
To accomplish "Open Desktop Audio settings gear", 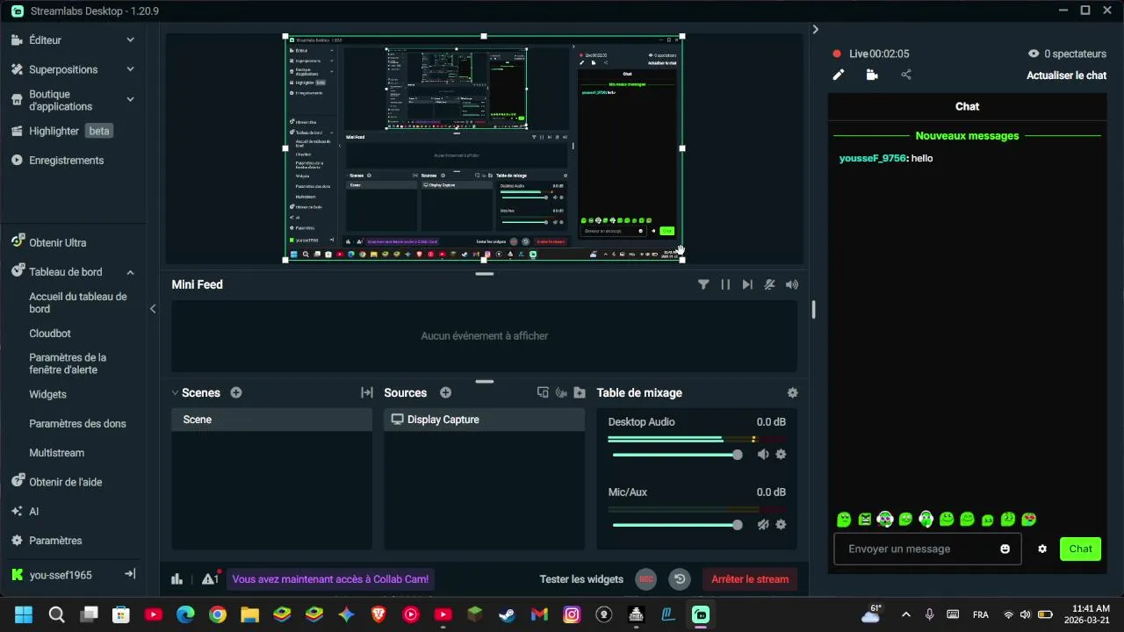I will pyautogui.click(x=781, y=455).
